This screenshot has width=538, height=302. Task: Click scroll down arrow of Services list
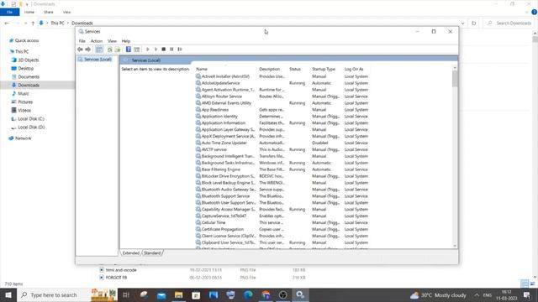[455, 246]
